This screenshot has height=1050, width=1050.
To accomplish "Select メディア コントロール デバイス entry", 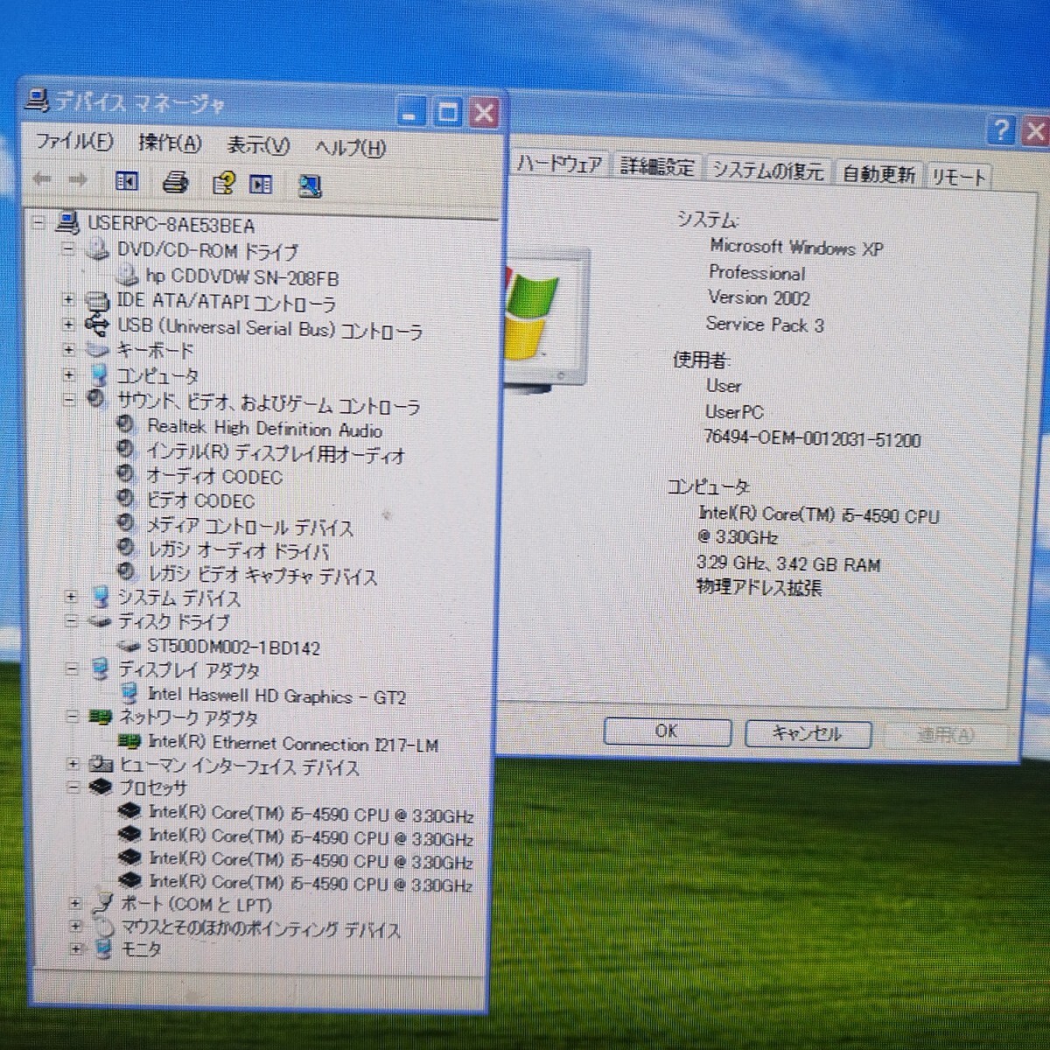I will click(x=249, y=526).
